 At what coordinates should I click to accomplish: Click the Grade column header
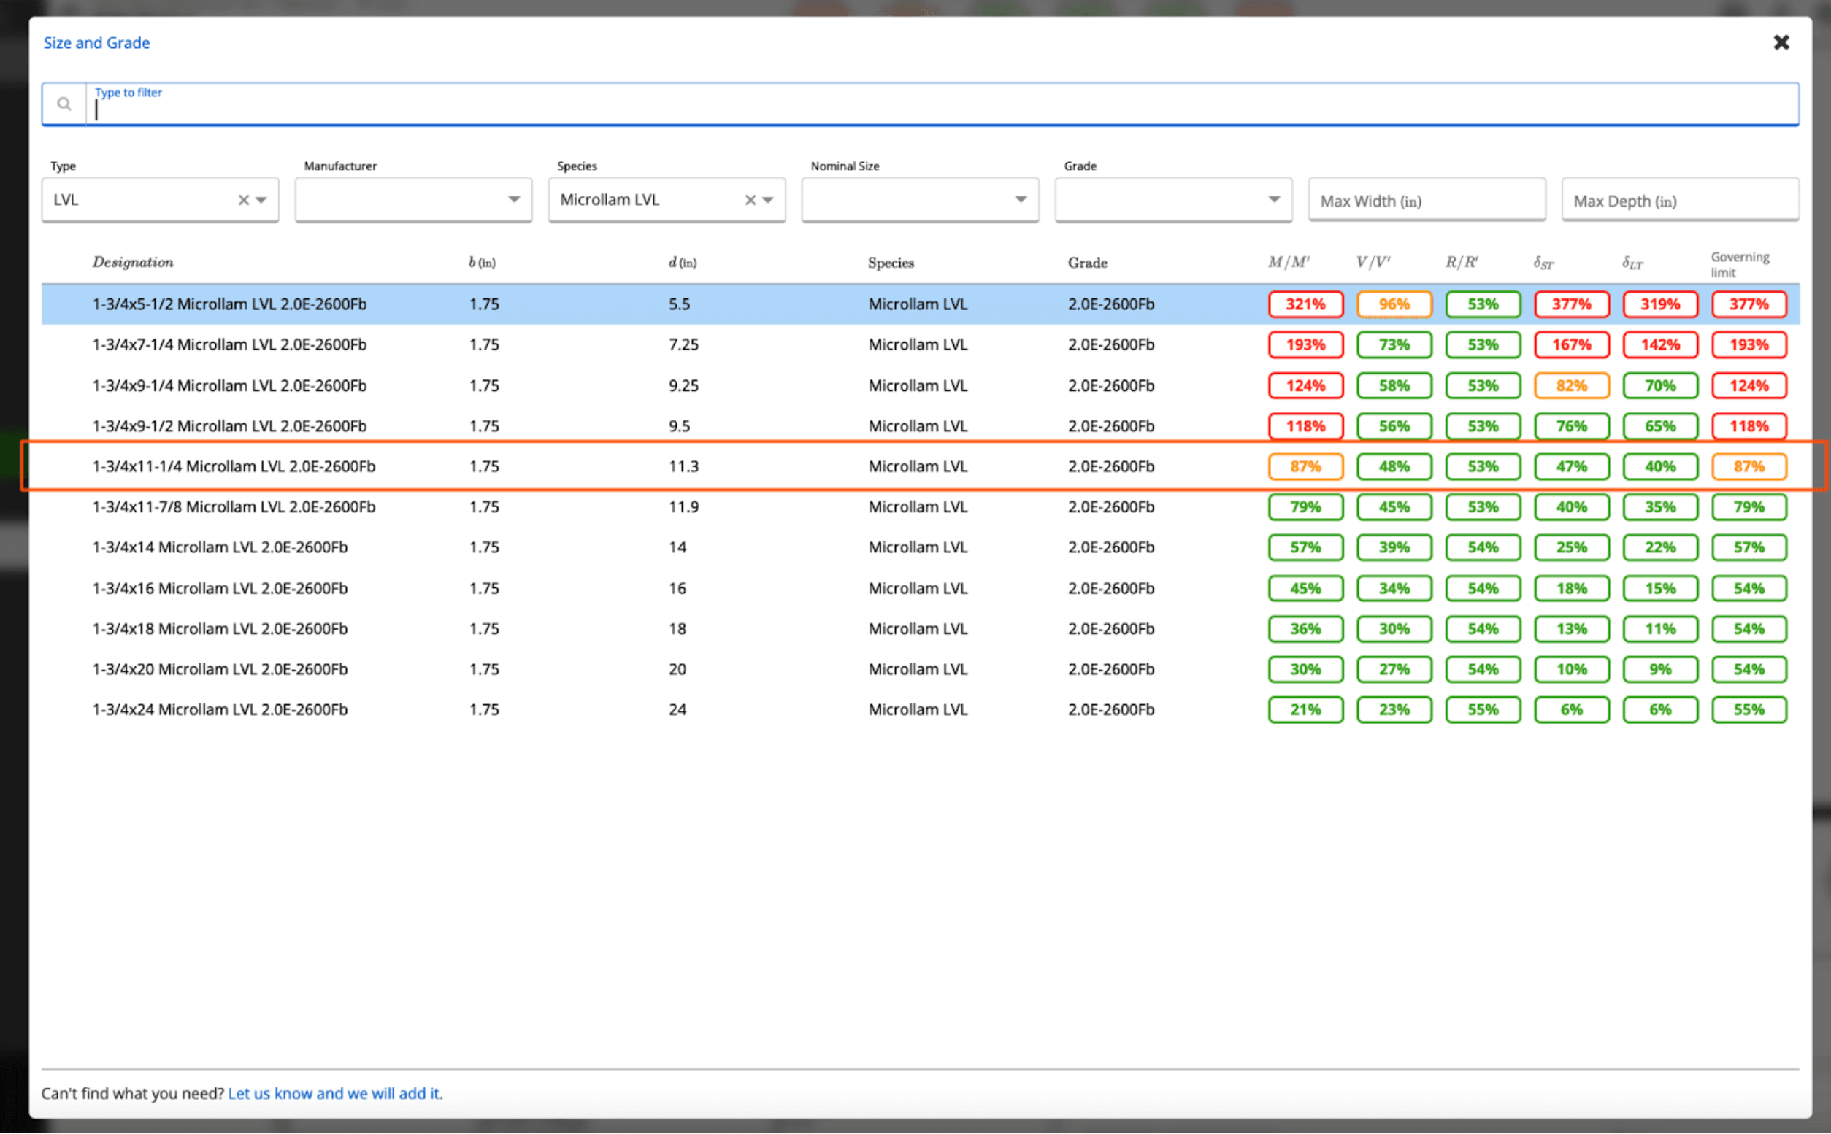click(x=1088, y=263)
